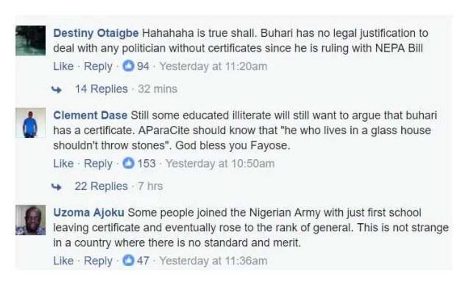467x285 pixels.
Task: Click the reply arrow icon beside 14 Replies
Action: [58, 89]
